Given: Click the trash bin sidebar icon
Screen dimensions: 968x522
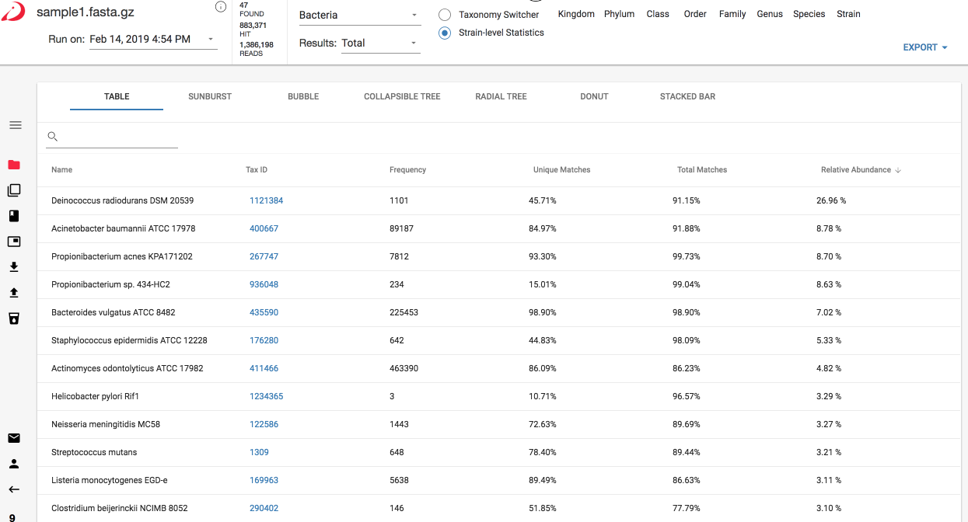Looking at the screenshot, I should (14, 318).
